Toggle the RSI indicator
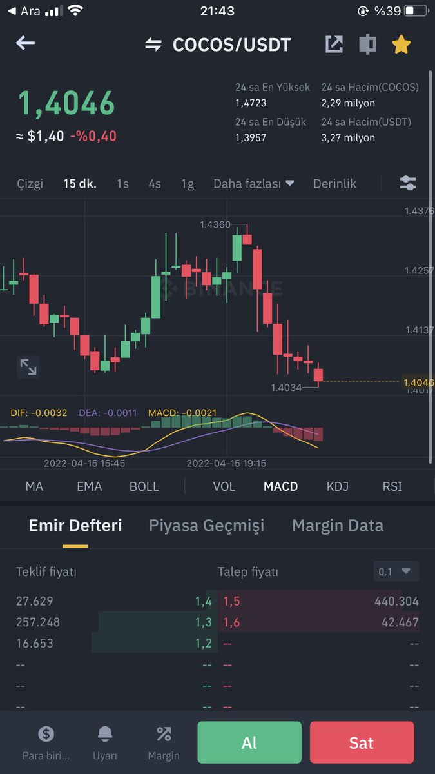The width and height of the screenshot is (435, 774). pos(392,486)
